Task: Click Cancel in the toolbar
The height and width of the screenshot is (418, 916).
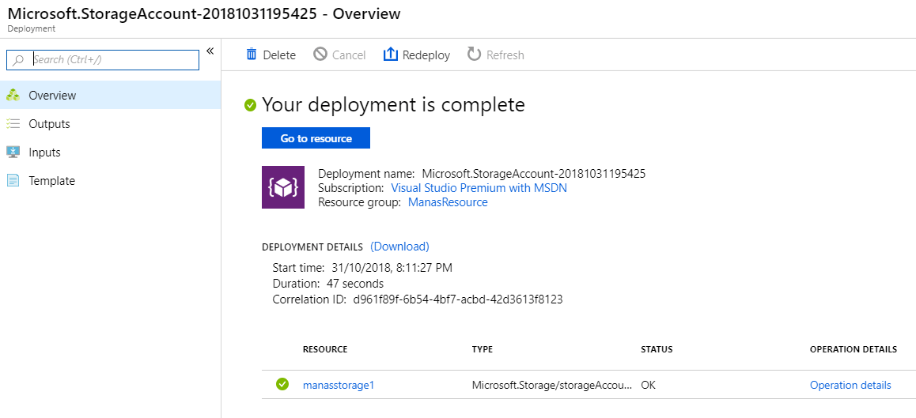Action: click(339, 55)
